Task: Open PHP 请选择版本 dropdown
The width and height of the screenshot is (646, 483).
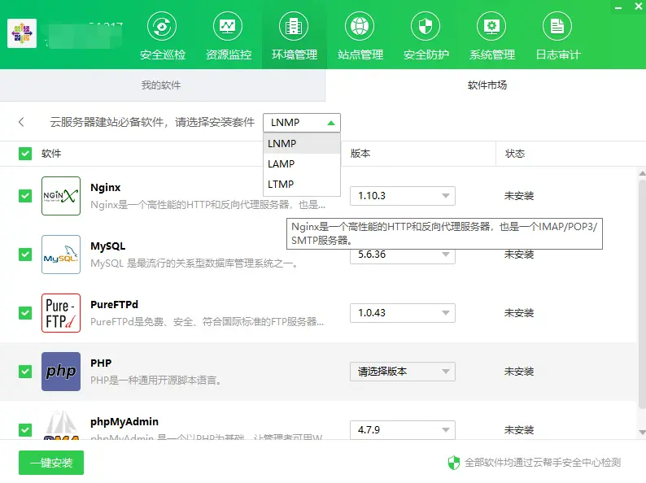Action: 403,372
